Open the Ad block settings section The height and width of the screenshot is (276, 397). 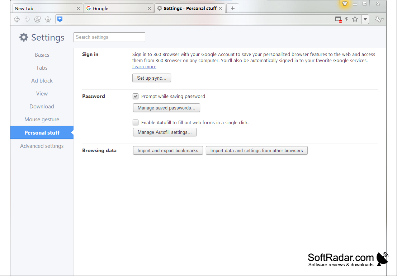[42, 81]
